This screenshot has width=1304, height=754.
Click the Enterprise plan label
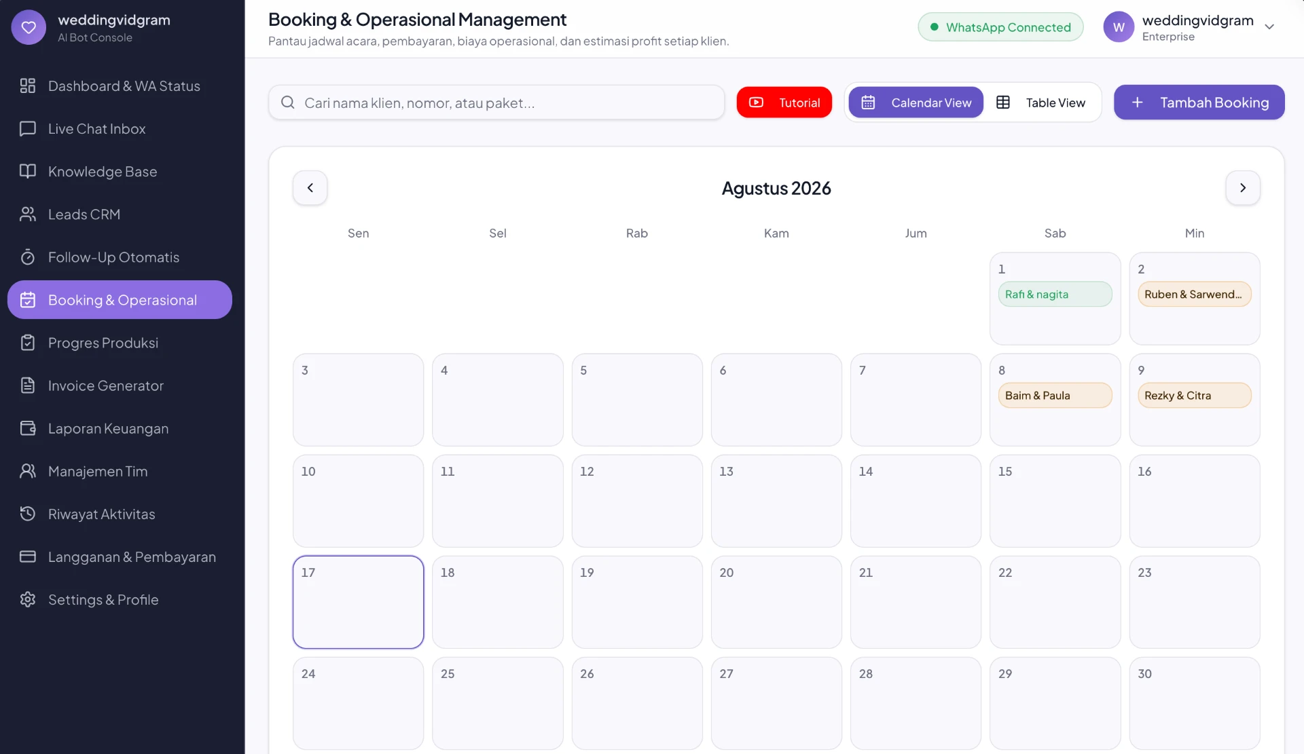click(1168, 37)
